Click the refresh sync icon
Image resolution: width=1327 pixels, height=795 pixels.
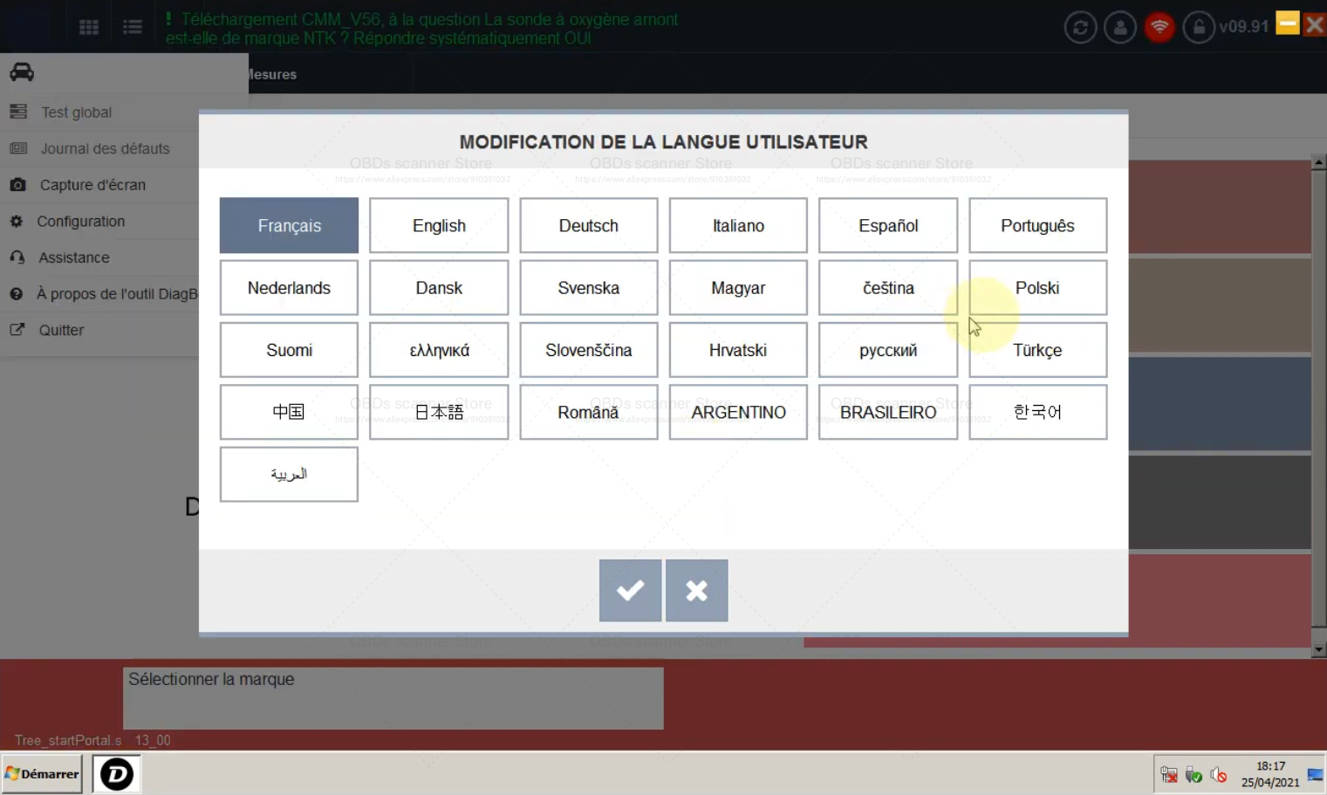pyautogui.click(x=1080, y=27)
